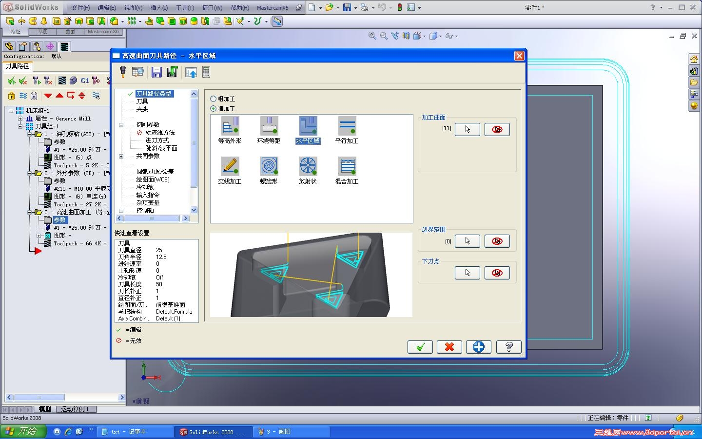Screen dimensions: 702x439
Task: Select the 放射状 radial toolpath icon
Action: 308,166
